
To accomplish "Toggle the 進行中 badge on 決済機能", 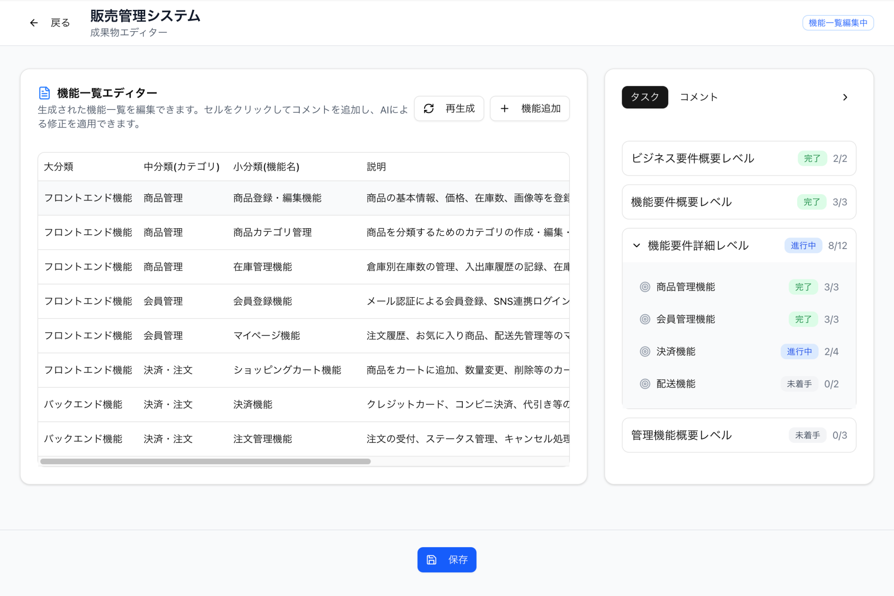I will (x=799, y=352).
